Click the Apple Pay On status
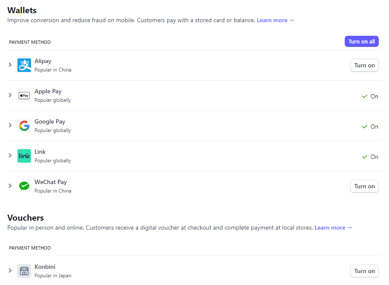389x285 pixels. pyautogui.click(x=370, y=96)
